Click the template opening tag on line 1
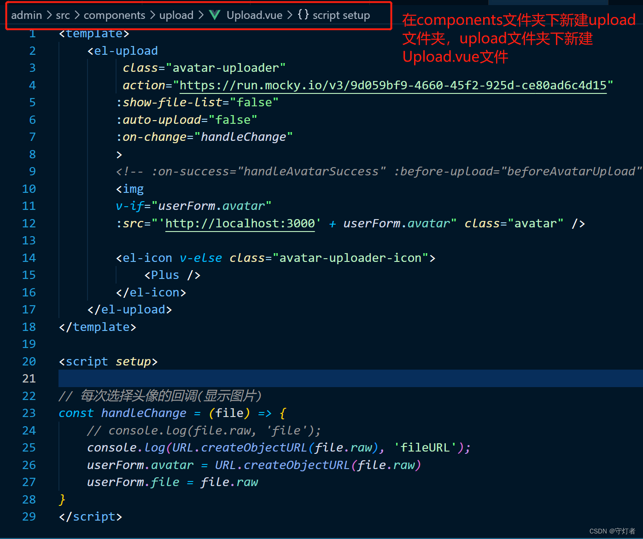Image resolution: width=643 pixels, height=539 pixels. click(94, 34)
